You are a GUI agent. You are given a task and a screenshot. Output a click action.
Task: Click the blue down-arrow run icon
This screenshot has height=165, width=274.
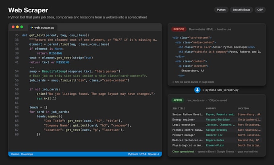[x=197, y=90]
